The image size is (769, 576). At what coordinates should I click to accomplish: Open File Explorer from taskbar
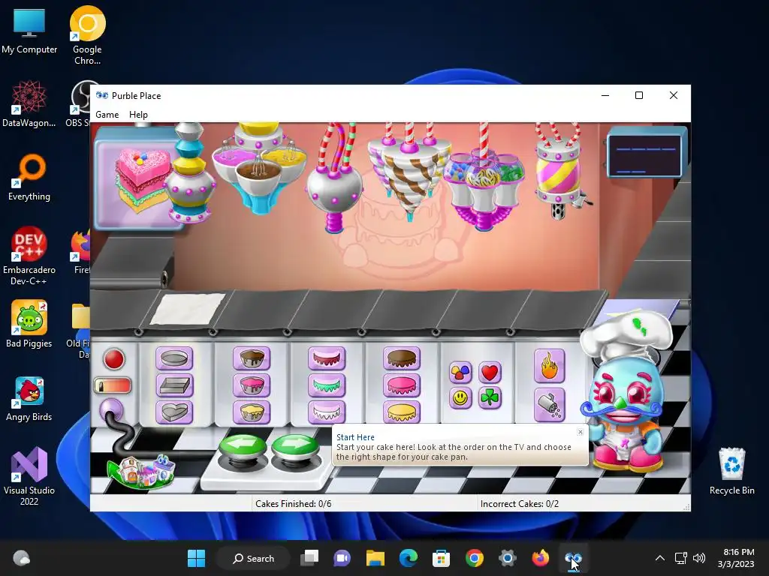point(375,558)
